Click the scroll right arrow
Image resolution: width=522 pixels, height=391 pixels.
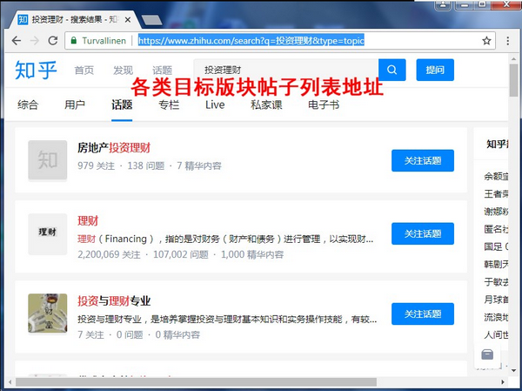point(503,382)
